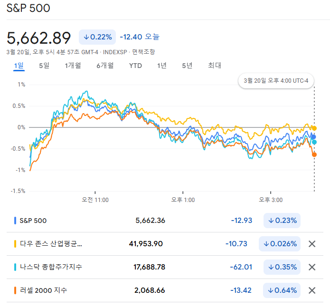Click the teal color bar beside 나스닥
Screen dimensions: 330x308
(x=15, y=267)
